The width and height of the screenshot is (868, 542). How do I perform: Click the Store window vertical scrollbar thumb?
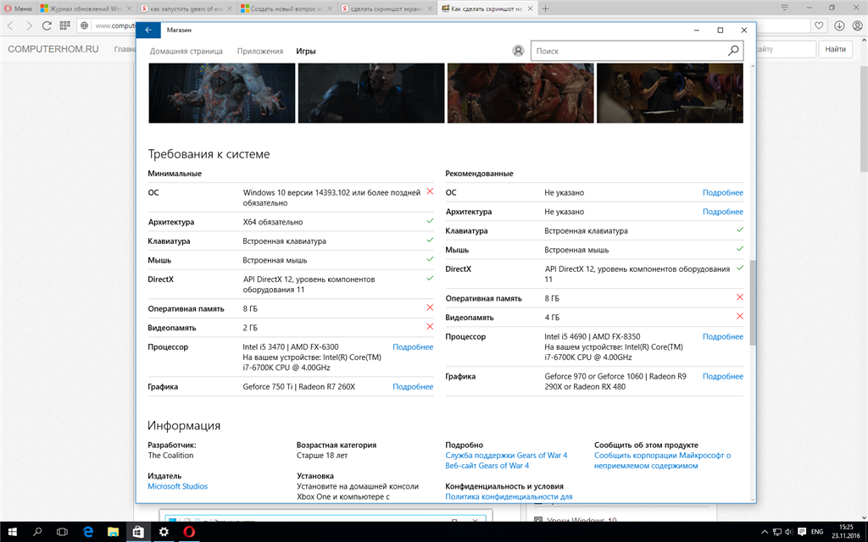[753, 303]
